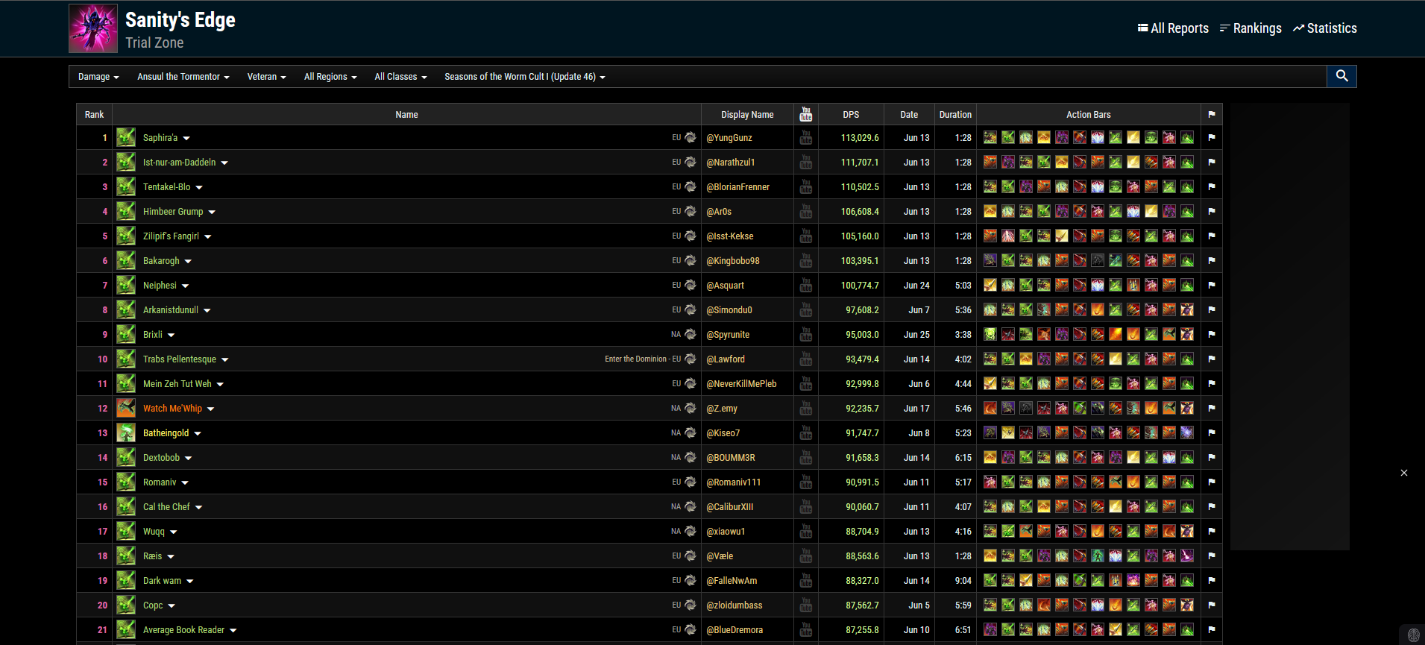Viewport: 1425px width, 645px height.
Task: Click the flag icon in Saphira'a row
Action: [1212, 138]
